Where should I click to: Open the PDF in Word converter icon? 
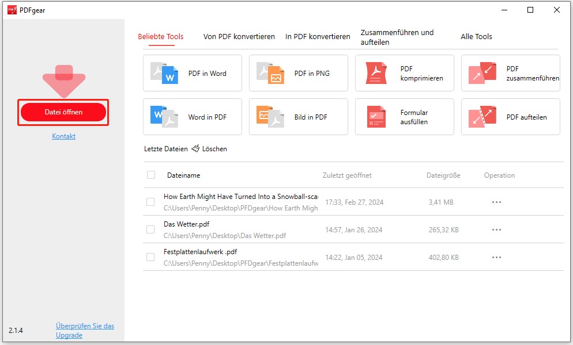[163, 73]
